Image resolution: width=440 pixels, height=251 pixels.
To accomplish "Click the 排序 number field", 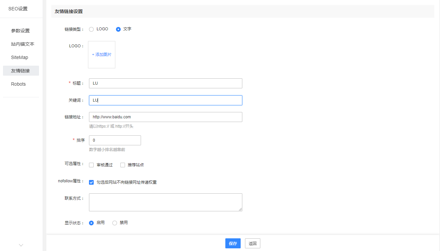I will (115, 140).
